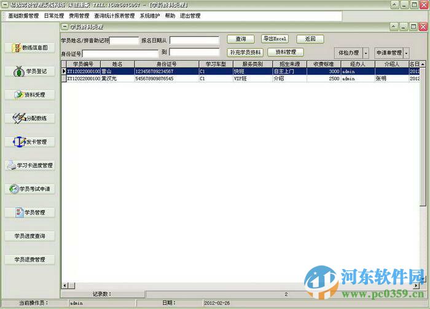Click the table's scroll-up arrow

point(423,64)
